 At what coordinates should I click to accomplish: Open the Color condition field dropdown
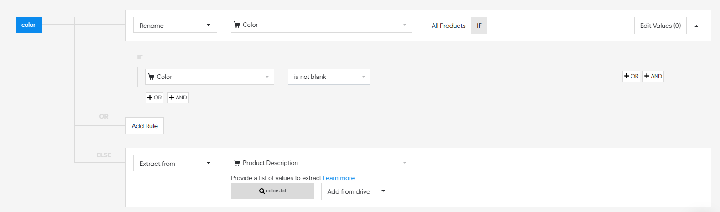click(209, 77)
